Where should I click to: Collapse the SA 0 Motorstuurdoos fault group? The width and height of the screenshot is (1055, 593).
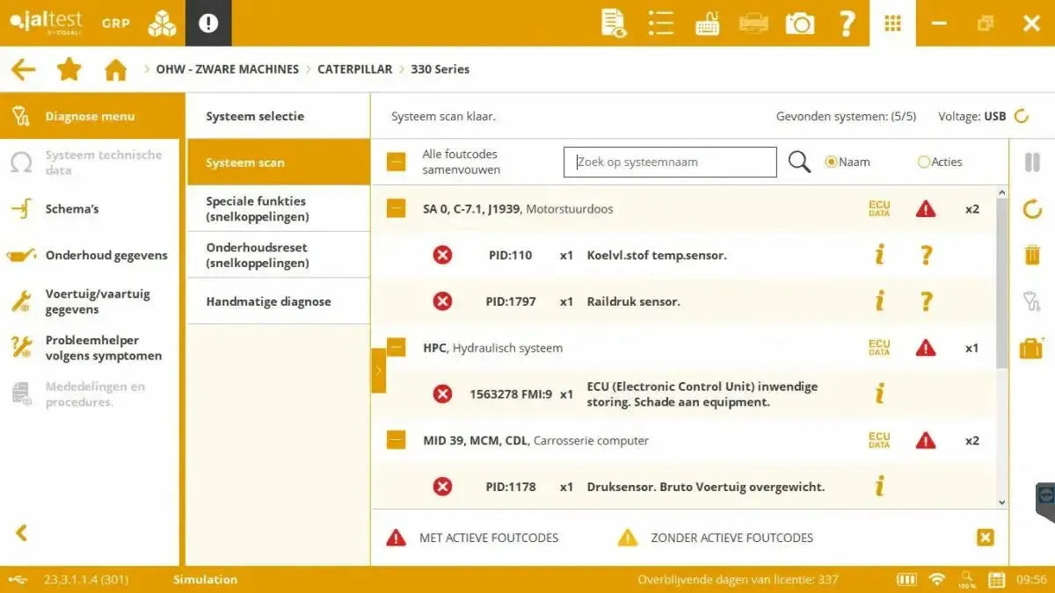[395, 208]
